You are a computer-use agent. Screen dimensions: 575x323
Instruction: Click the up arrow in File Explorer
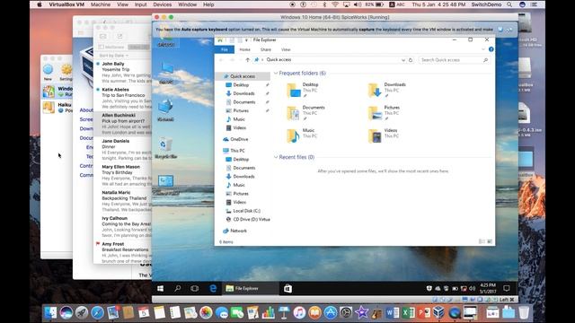[248, 60]
